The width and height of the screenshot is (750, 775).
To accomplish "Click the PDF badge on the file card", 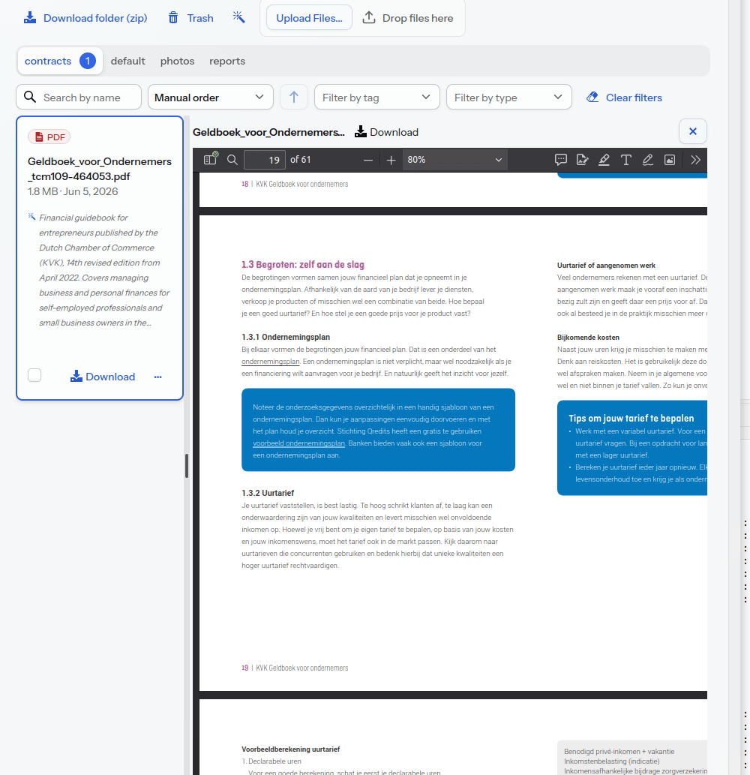I will point(49,137).
